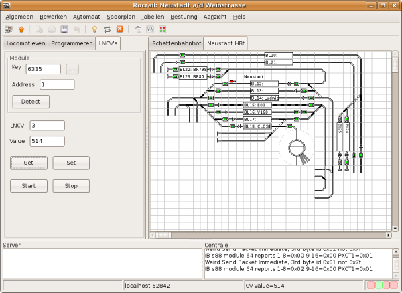Click the orange up-arrow toolbar icon
Screen dimensions: 402x293
[21, 29]
